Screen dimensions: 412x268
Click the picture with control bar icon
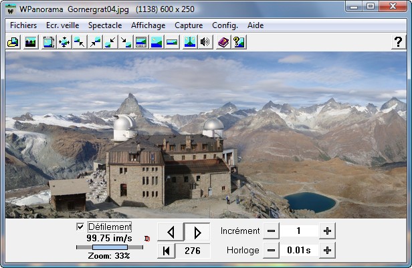(141, 42)
